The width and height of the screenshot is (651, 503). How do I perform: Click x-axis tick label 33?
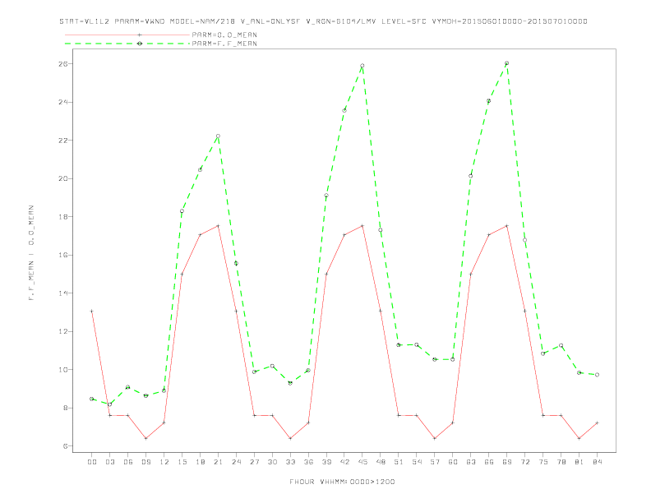290,462
